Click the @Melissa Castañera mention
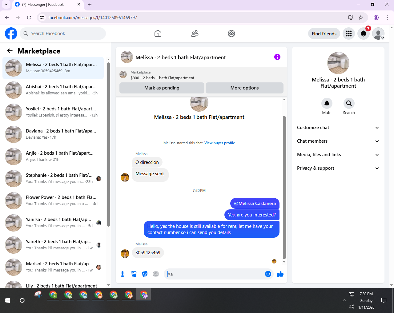 255,204
